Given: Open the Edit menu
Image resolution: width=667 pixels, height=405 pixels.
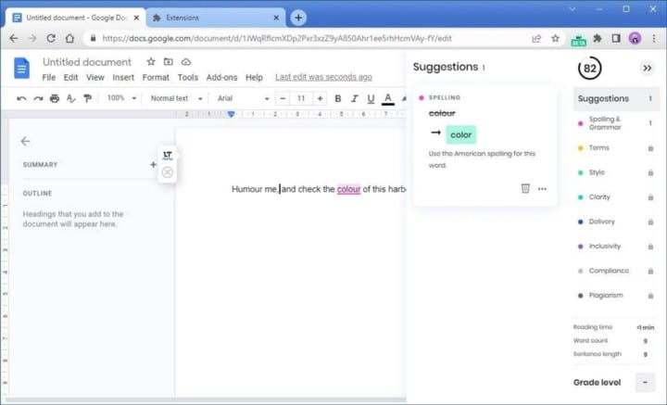Looking at the screenshot, I should [x=70, y=78].
